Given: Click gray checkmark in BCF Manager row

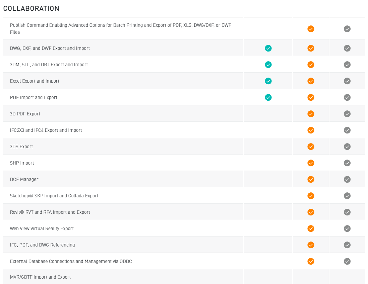Looking at the screenshot, I should point(347,179).
